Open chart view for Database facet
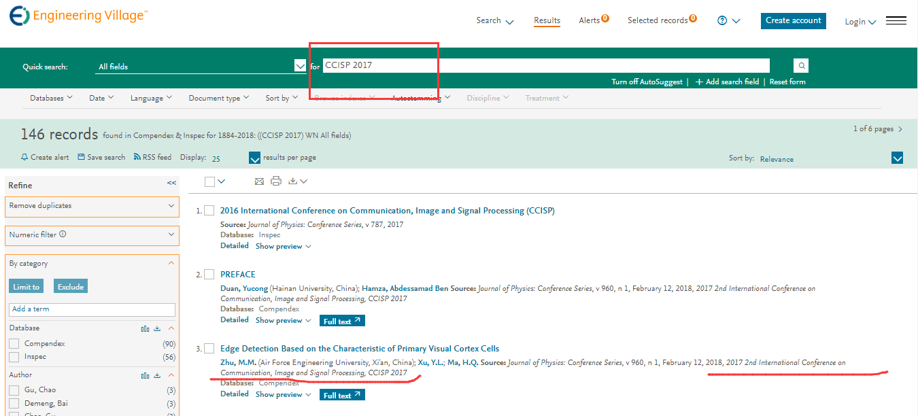918x416 pixels. tap(146, 328)
